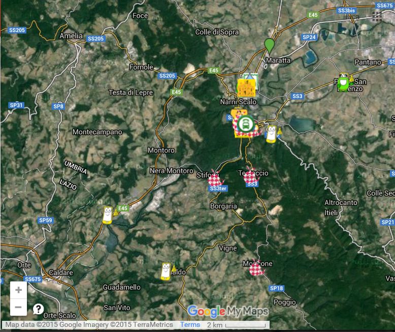Select the pink checkered marker at Testaccio

pyautogui.click(x=251, y=175)
